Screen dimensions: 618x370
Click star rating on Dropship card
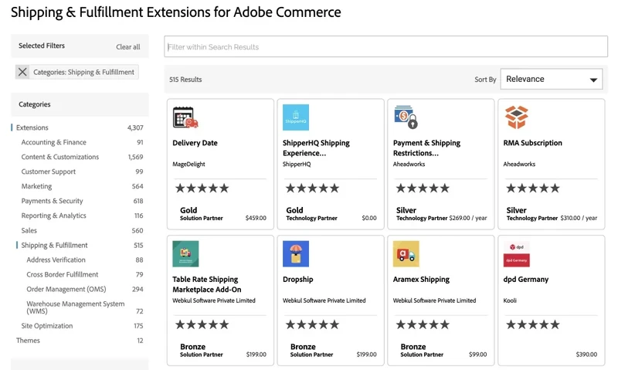pos(312,324)
